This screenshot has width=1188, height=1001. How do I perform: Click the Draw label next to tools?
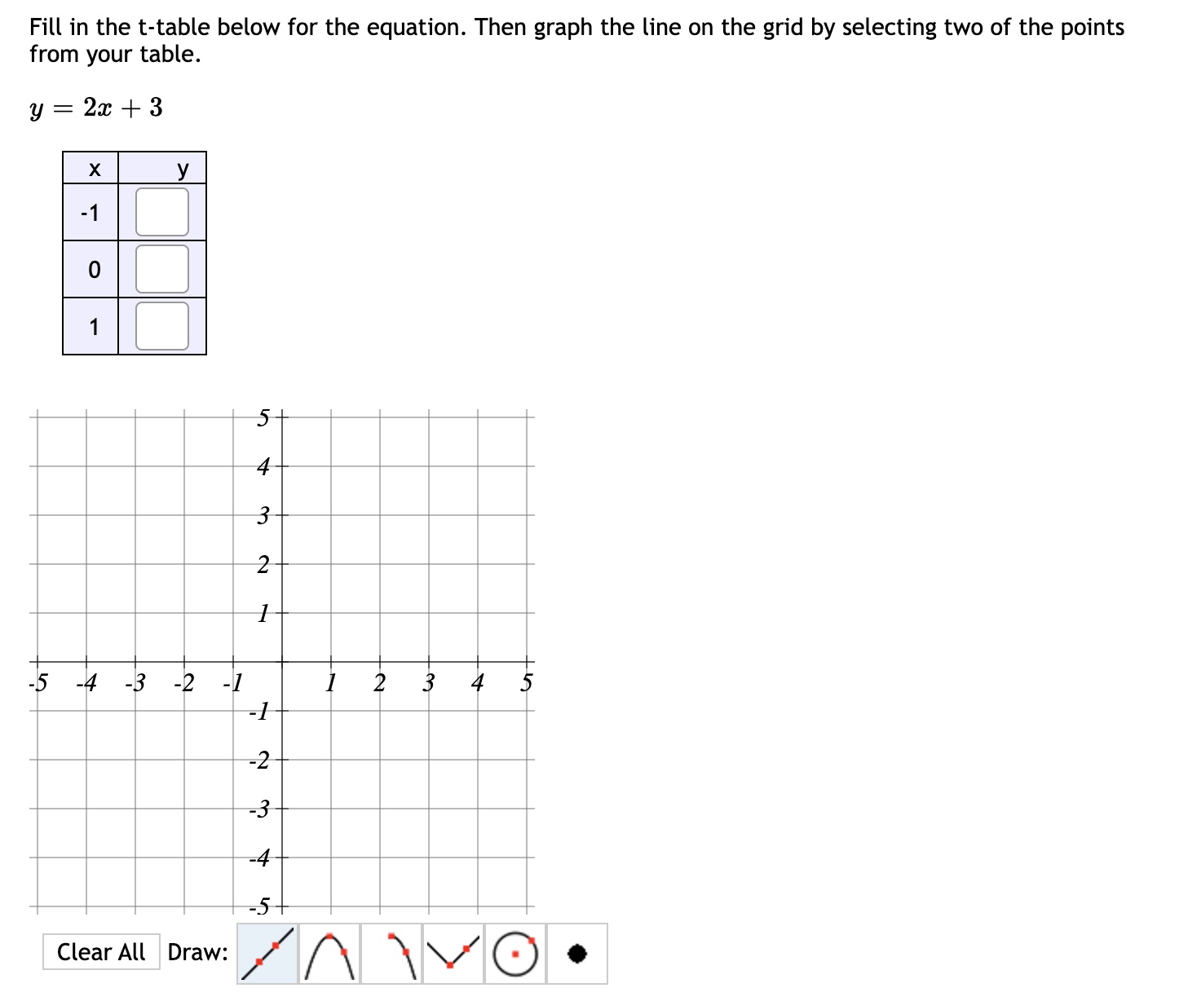pyautogui.click(x=196, y=951)
